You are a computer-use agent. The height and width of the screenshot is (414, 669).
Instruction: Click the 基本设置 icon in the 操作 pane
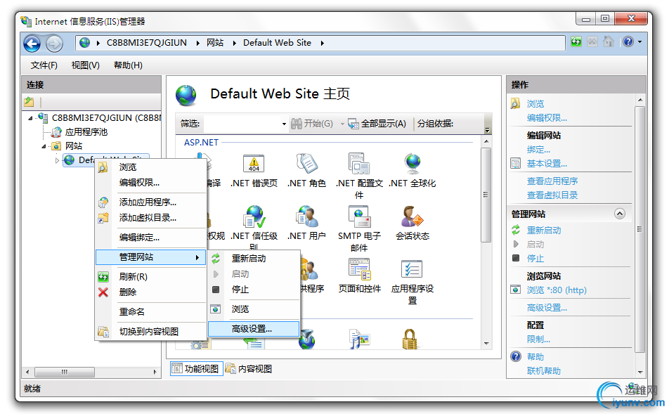[515, 164]
